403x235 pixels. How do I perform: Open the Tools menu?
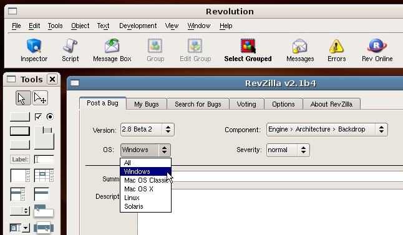[x=55, y=26]
